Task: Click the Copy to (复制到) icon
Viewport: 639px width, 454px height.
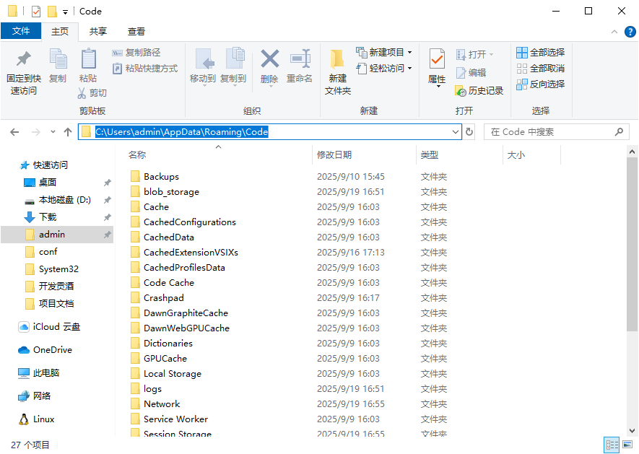Action: point(235,58)
